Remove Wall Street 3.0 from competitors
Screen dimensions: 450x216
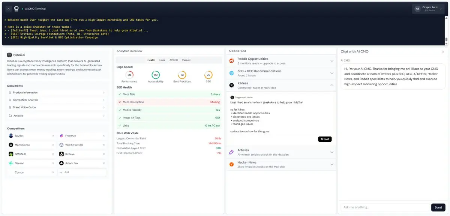click(103, 145)
